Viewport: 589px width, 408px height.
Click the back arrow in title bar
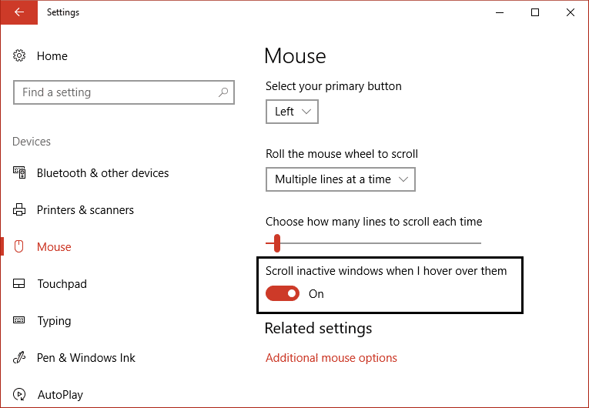tap(18, 12)
